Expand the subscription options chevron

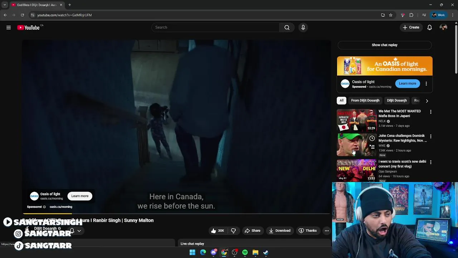(79, 231)
